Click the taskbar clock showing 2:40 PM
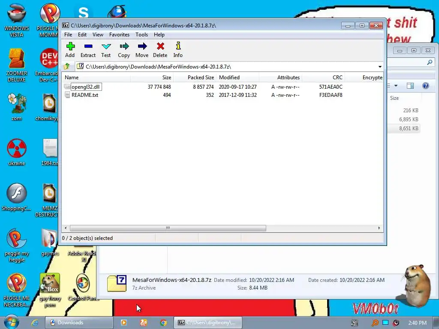This screenshot has height=329, width=439. coord(417,323)
